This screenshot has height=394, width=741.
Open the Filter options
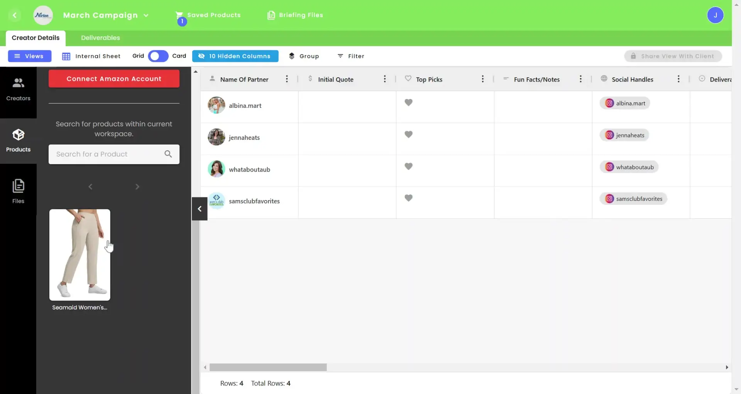click(x=351, y=56)
